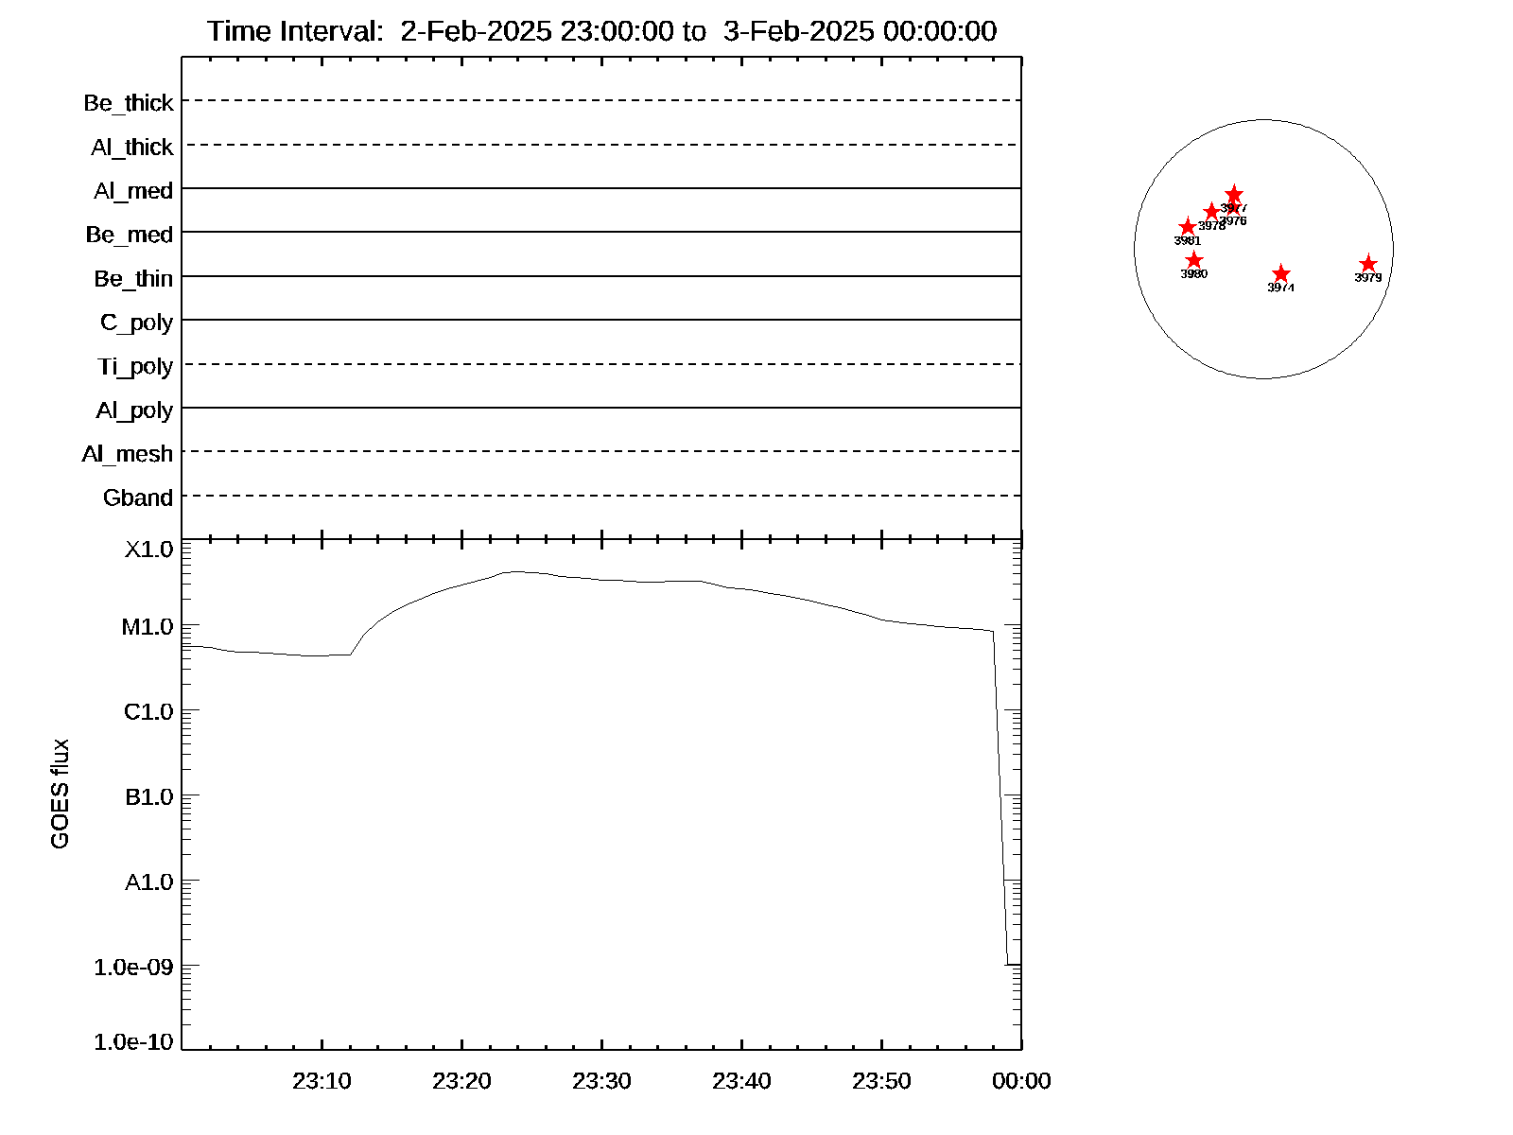The width and height of the screenshot is (1513, 1135).
Task: Click the red star for region 3981
Action: [x=1188, y=227]
